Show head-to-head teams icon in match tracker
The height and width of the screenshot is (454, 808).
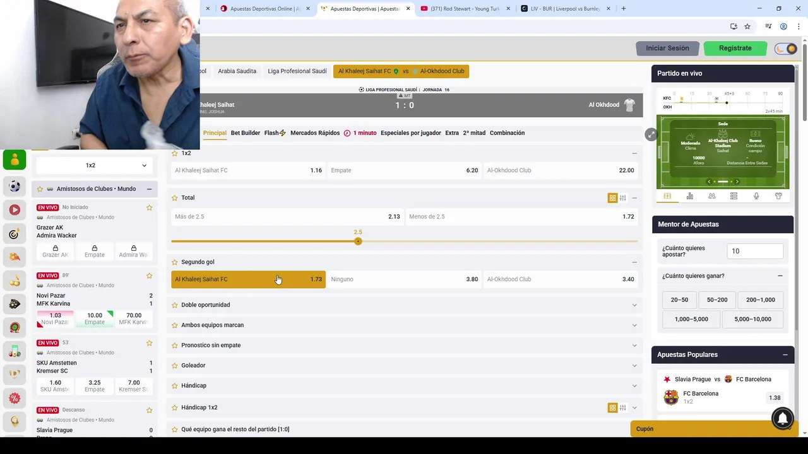point(711,196)
